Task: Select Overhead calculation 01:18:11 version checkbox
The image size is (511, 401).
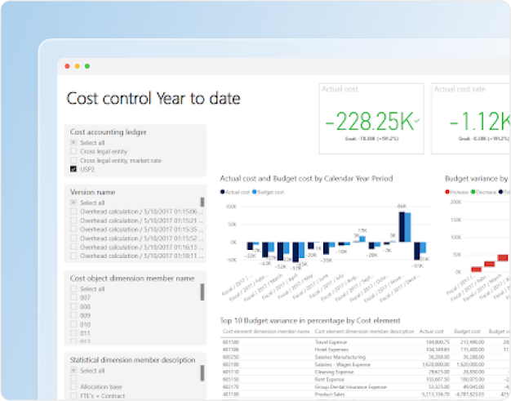Action: (73, 256)
